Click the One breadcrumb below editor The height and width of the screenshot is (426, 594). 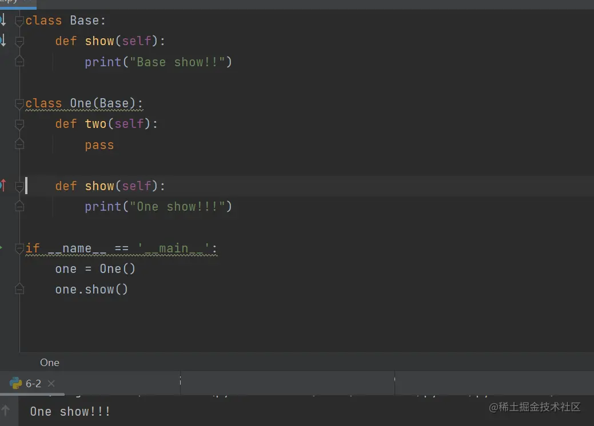50,363
